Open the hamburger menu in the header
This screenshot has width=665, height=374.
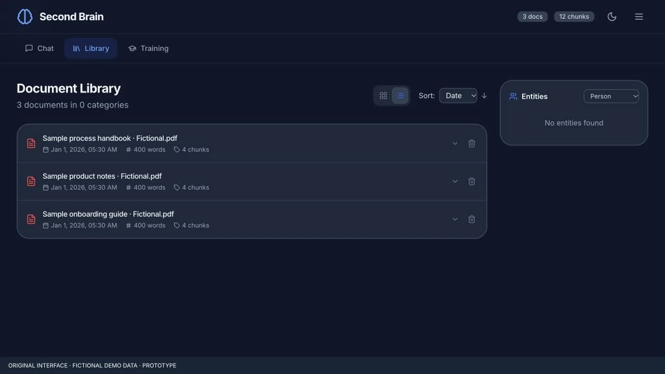639,17
